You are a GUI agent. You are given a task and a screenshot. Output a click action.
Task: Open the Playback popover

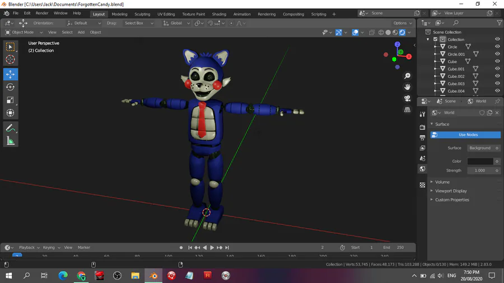[29, 248]
